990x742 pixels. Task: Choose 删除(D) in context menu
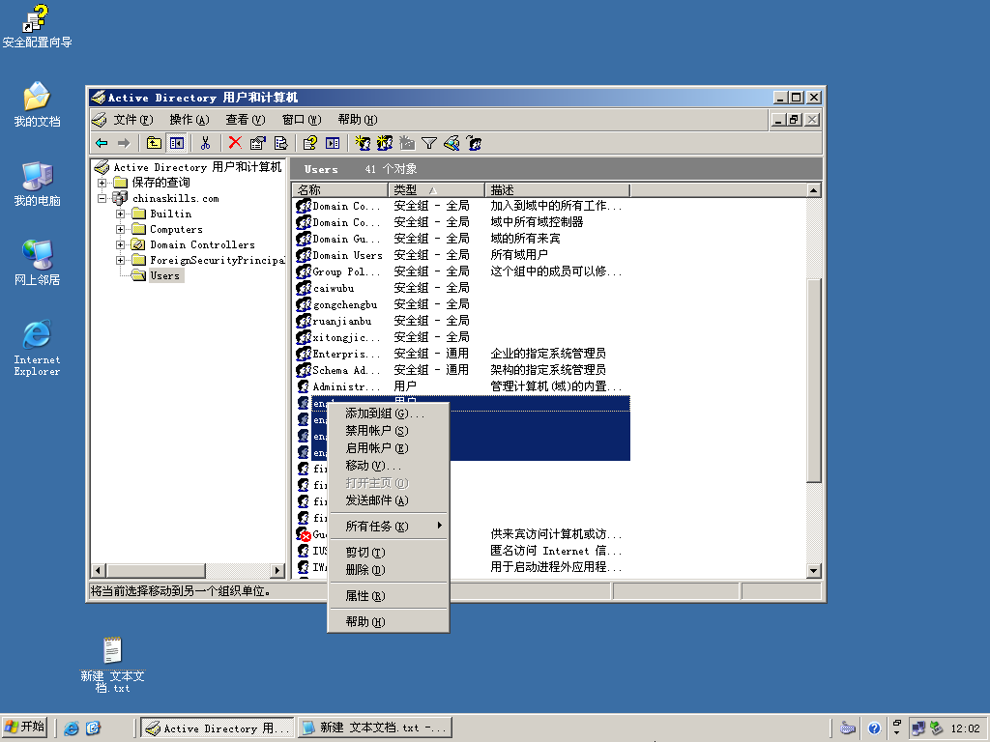pyautogui.click(x=389, y=570)
